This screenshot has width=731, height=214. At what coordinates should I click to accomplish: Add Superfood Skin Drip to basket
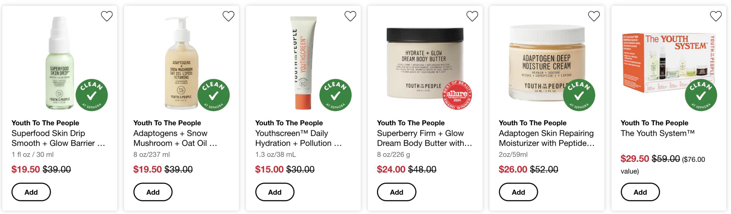(x=31, y=192)
